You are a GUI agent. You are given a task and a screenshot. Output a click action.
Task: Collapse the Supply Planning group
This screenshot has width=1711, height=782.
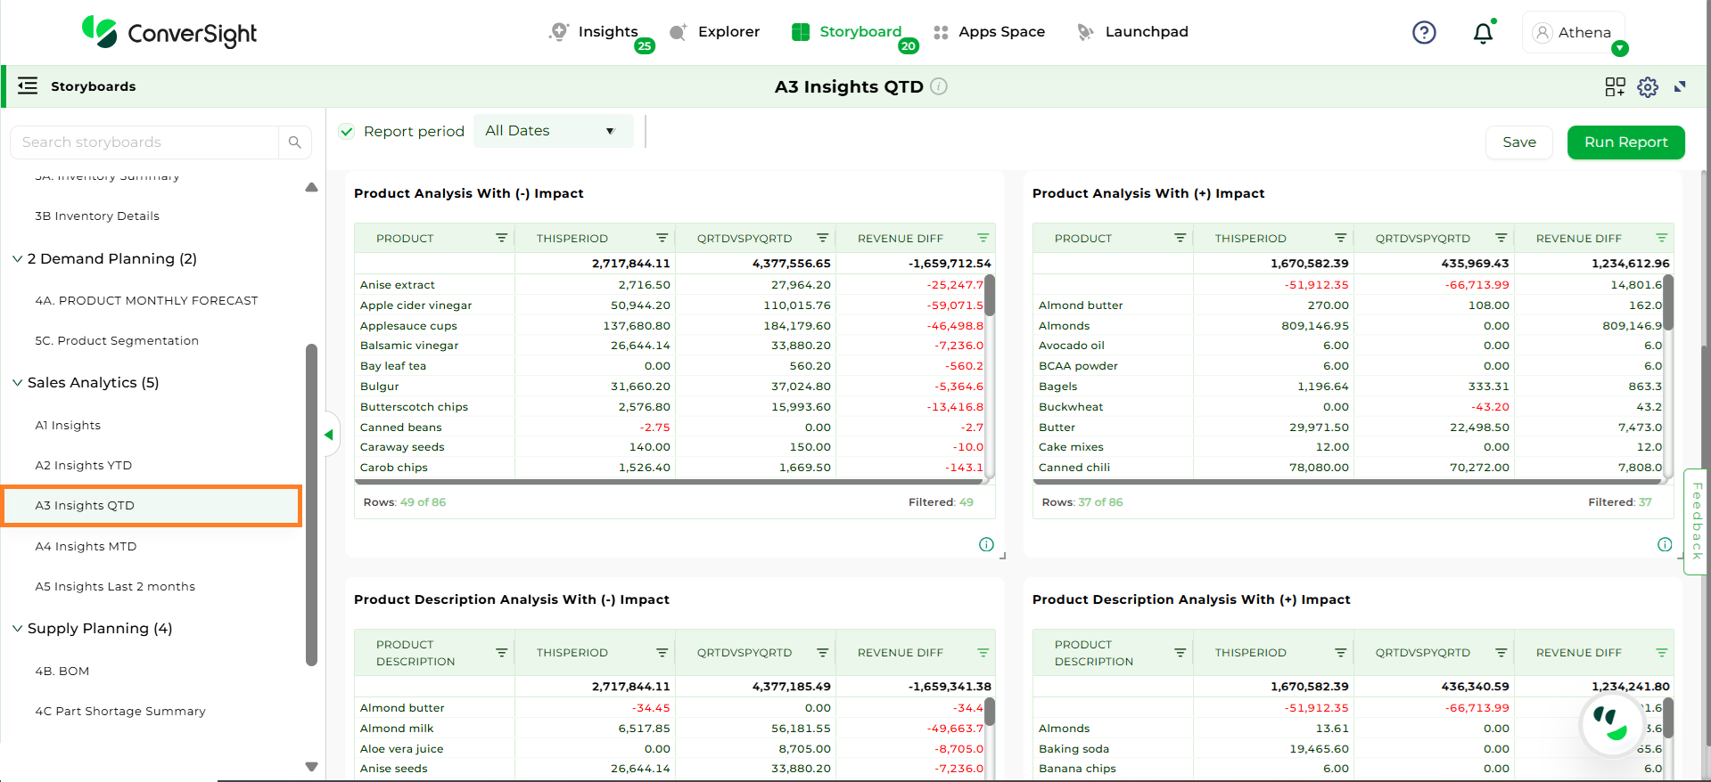17,628
